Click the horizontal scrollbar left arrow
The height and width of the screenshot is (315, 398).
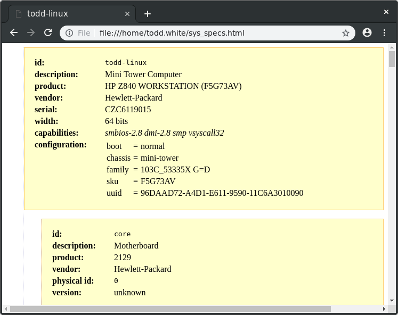[x=5, y=309]
